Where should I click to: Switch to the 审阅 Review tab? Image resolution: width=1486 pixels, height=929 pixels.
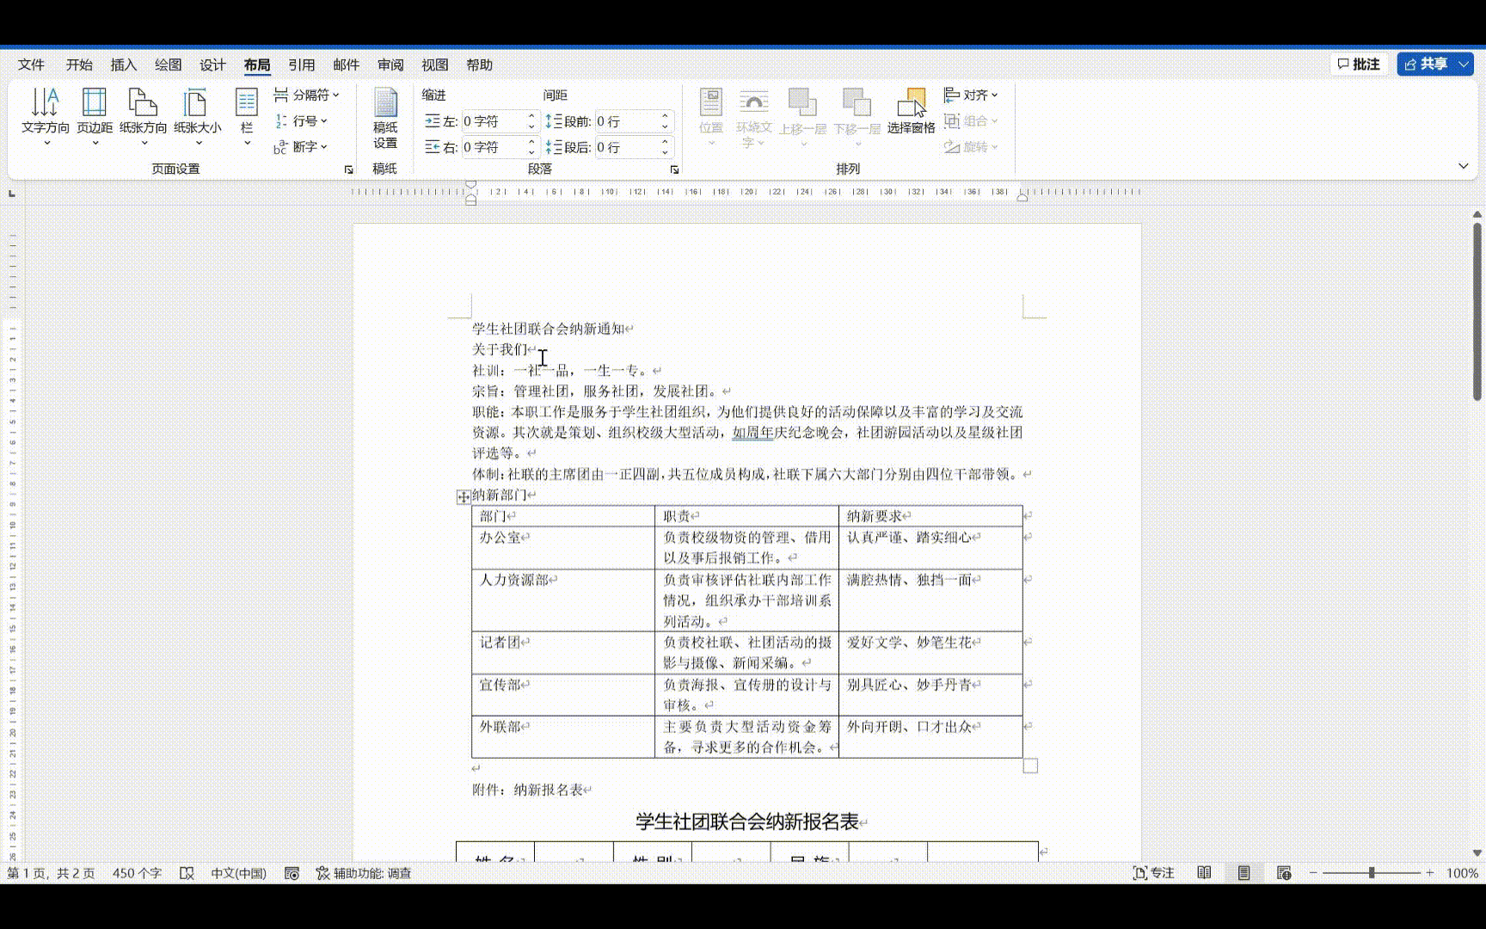click(390, 65)
